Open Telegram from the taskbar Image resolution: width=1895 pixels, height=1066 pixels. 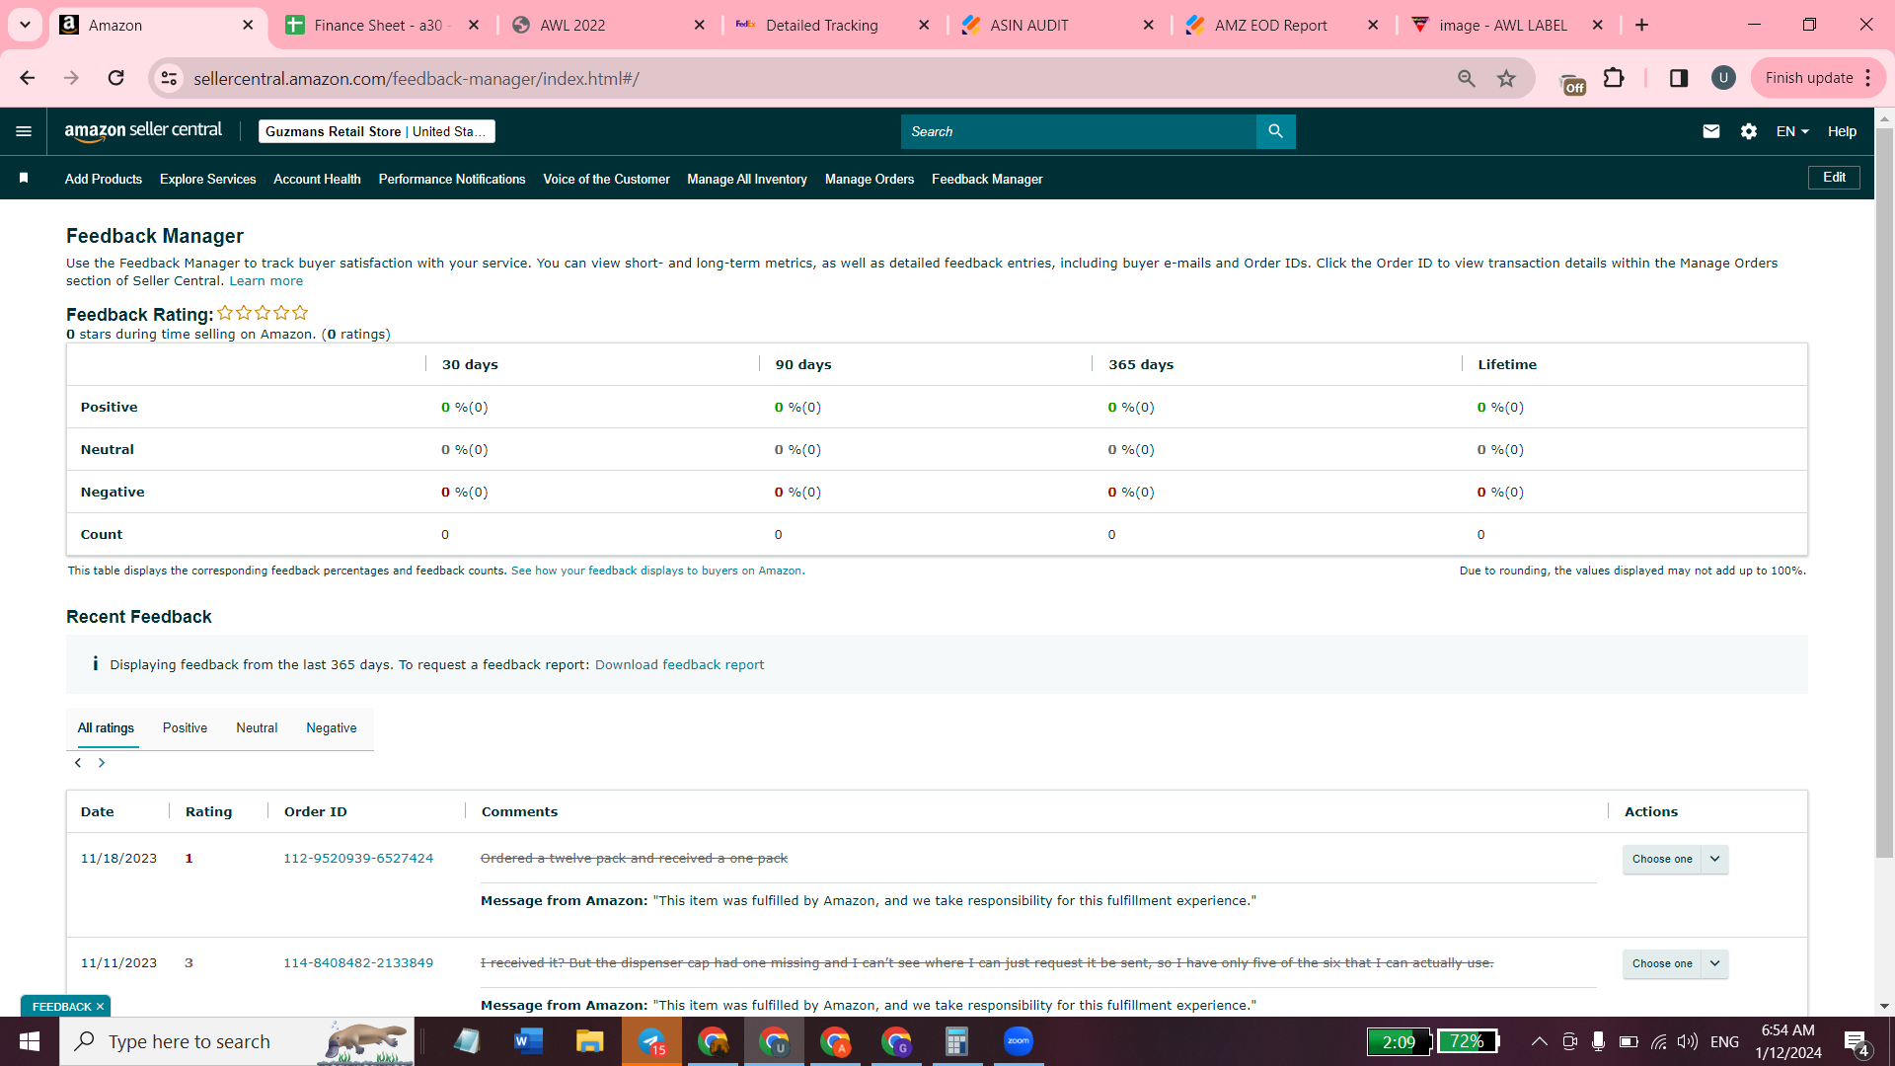click(651, 1041)
